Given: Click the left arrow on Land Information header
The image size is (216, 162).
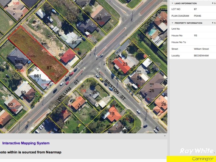Looking at the screenshot, I should click(213, 3).
